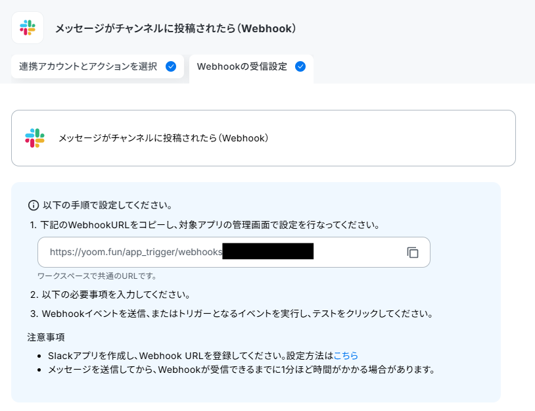Open the 連携アカウントとアクションを選択 tab
Image resolution: width=535 pixels, height=411 pixels.
coord(97,66)
